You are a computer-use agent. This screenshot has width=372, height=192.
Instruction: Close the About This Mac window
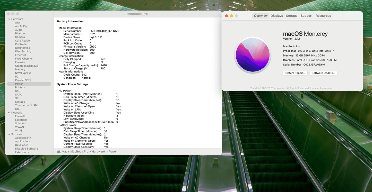click(x=227, y=16)
